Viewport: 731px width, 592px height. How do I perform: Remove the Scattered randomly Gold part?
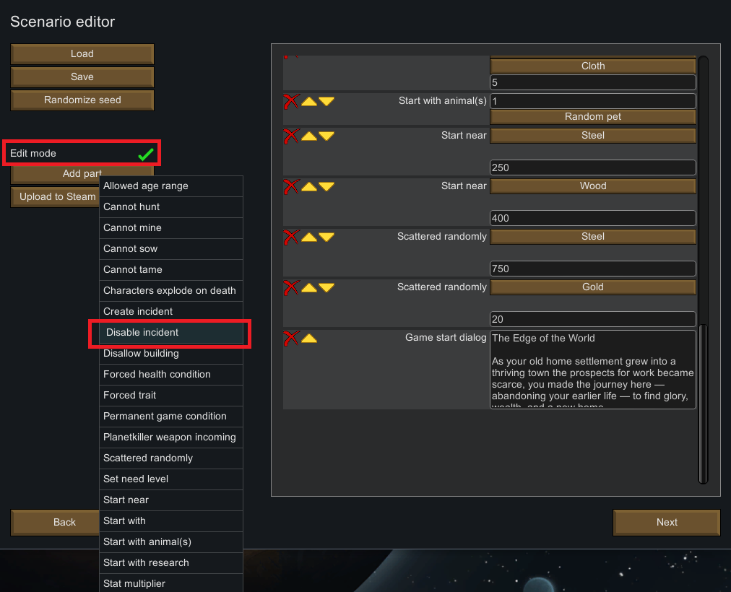[290, 287]
